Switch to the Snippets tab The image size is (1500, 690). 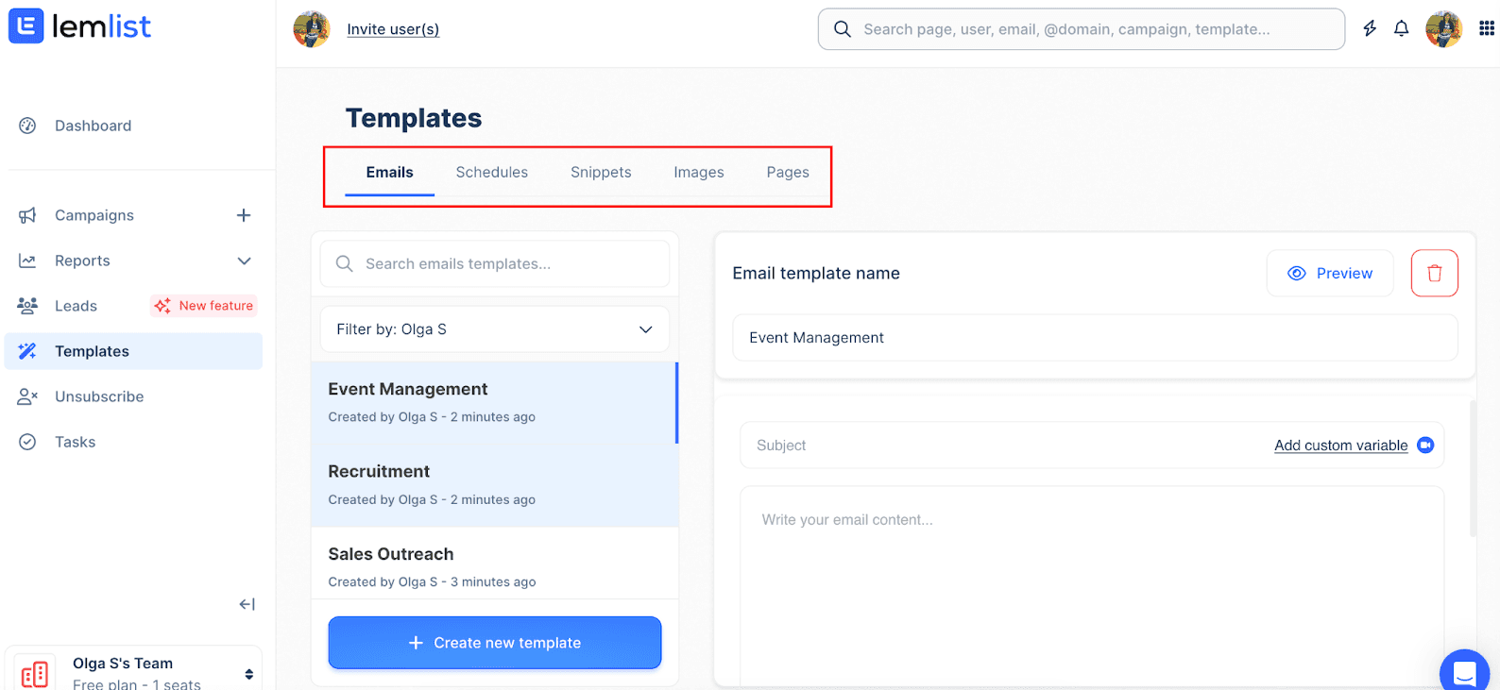click(x=601, y=172)
